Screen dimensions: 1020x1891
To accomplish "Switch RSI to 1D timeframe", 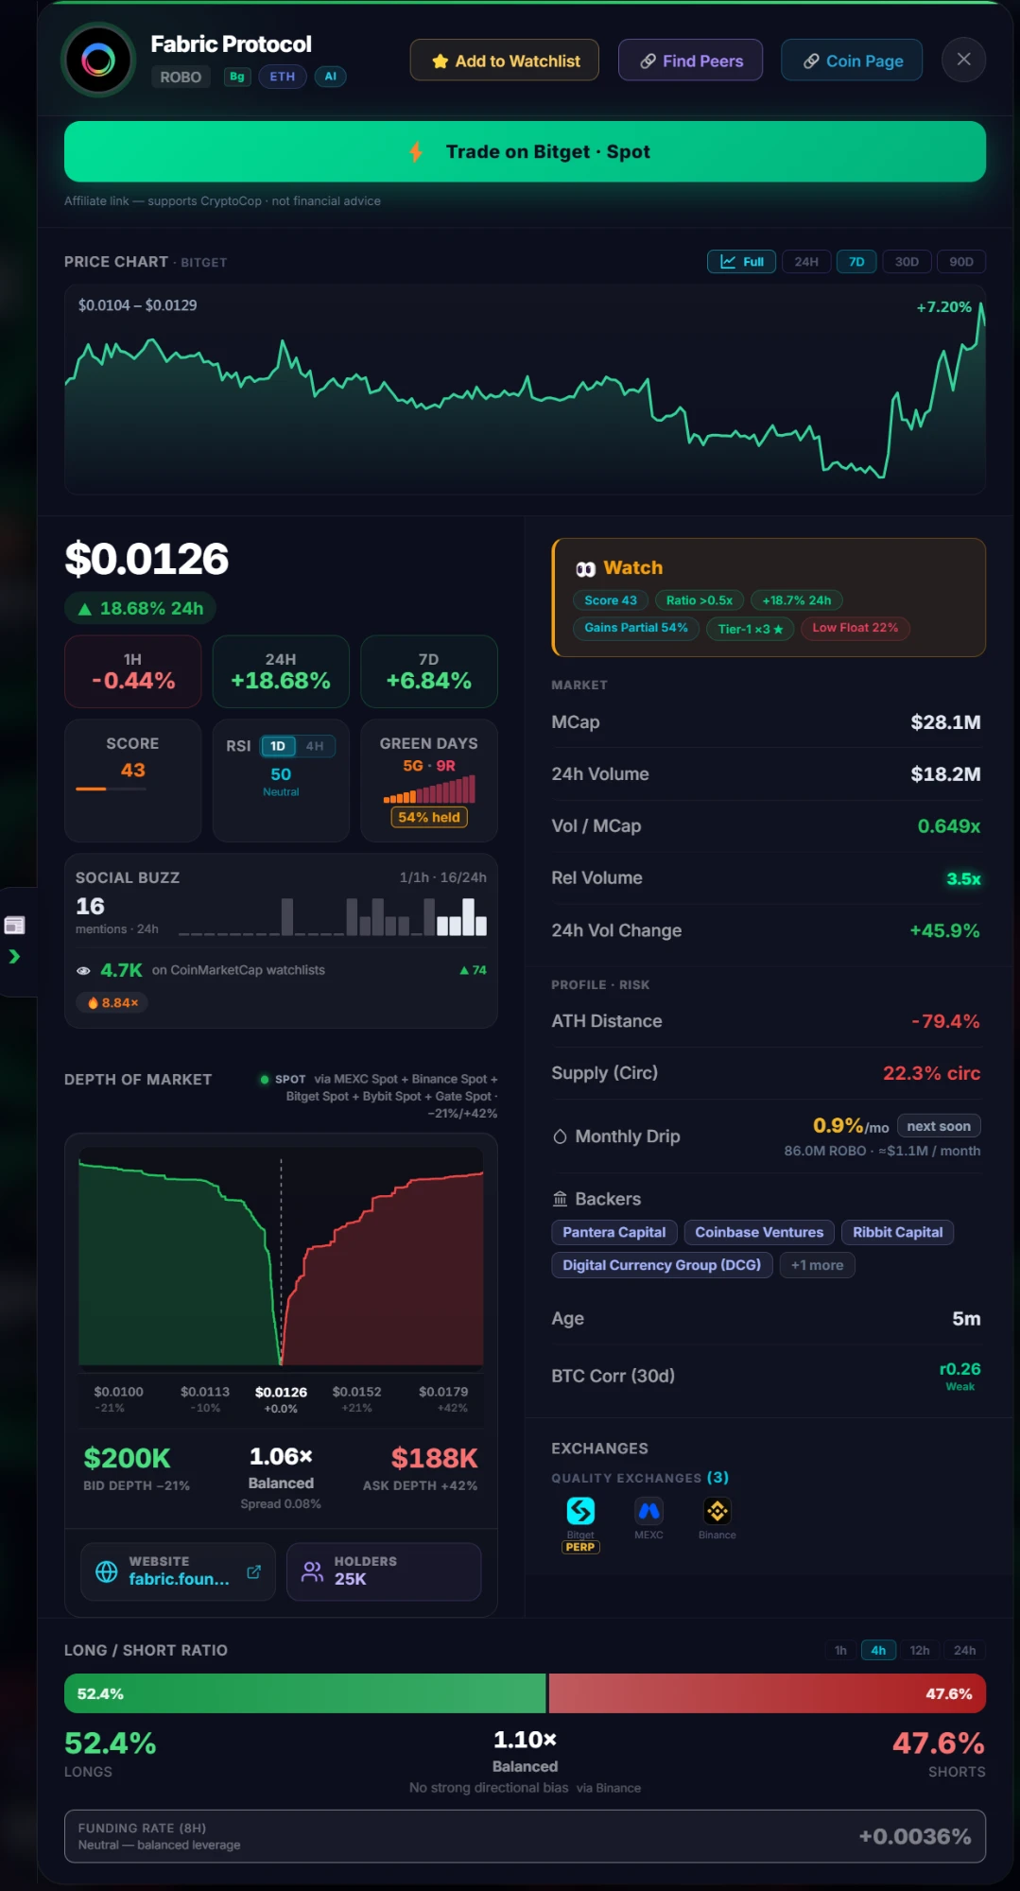I will point(278,746).
